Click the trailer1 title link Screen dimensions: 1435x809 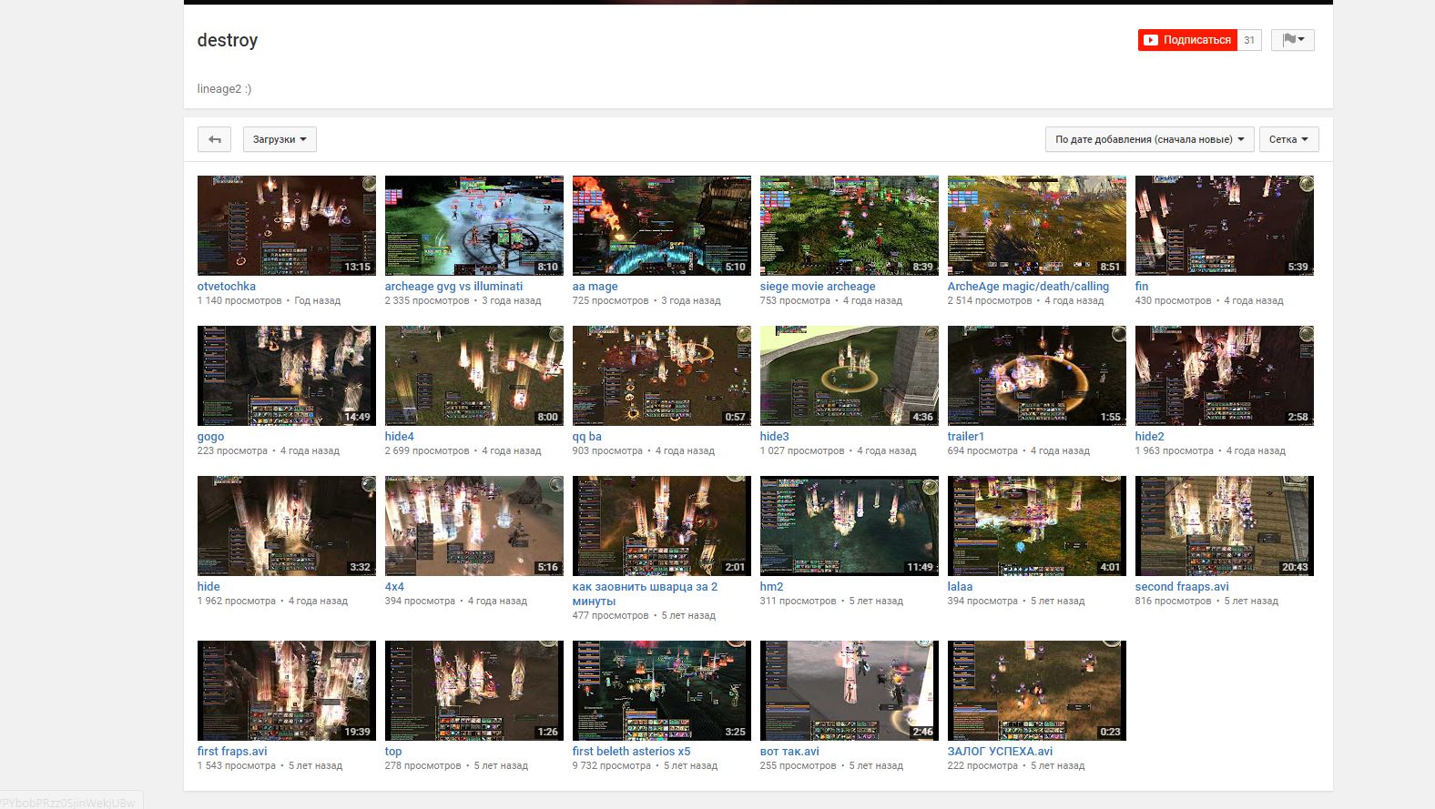click(966, 436)
